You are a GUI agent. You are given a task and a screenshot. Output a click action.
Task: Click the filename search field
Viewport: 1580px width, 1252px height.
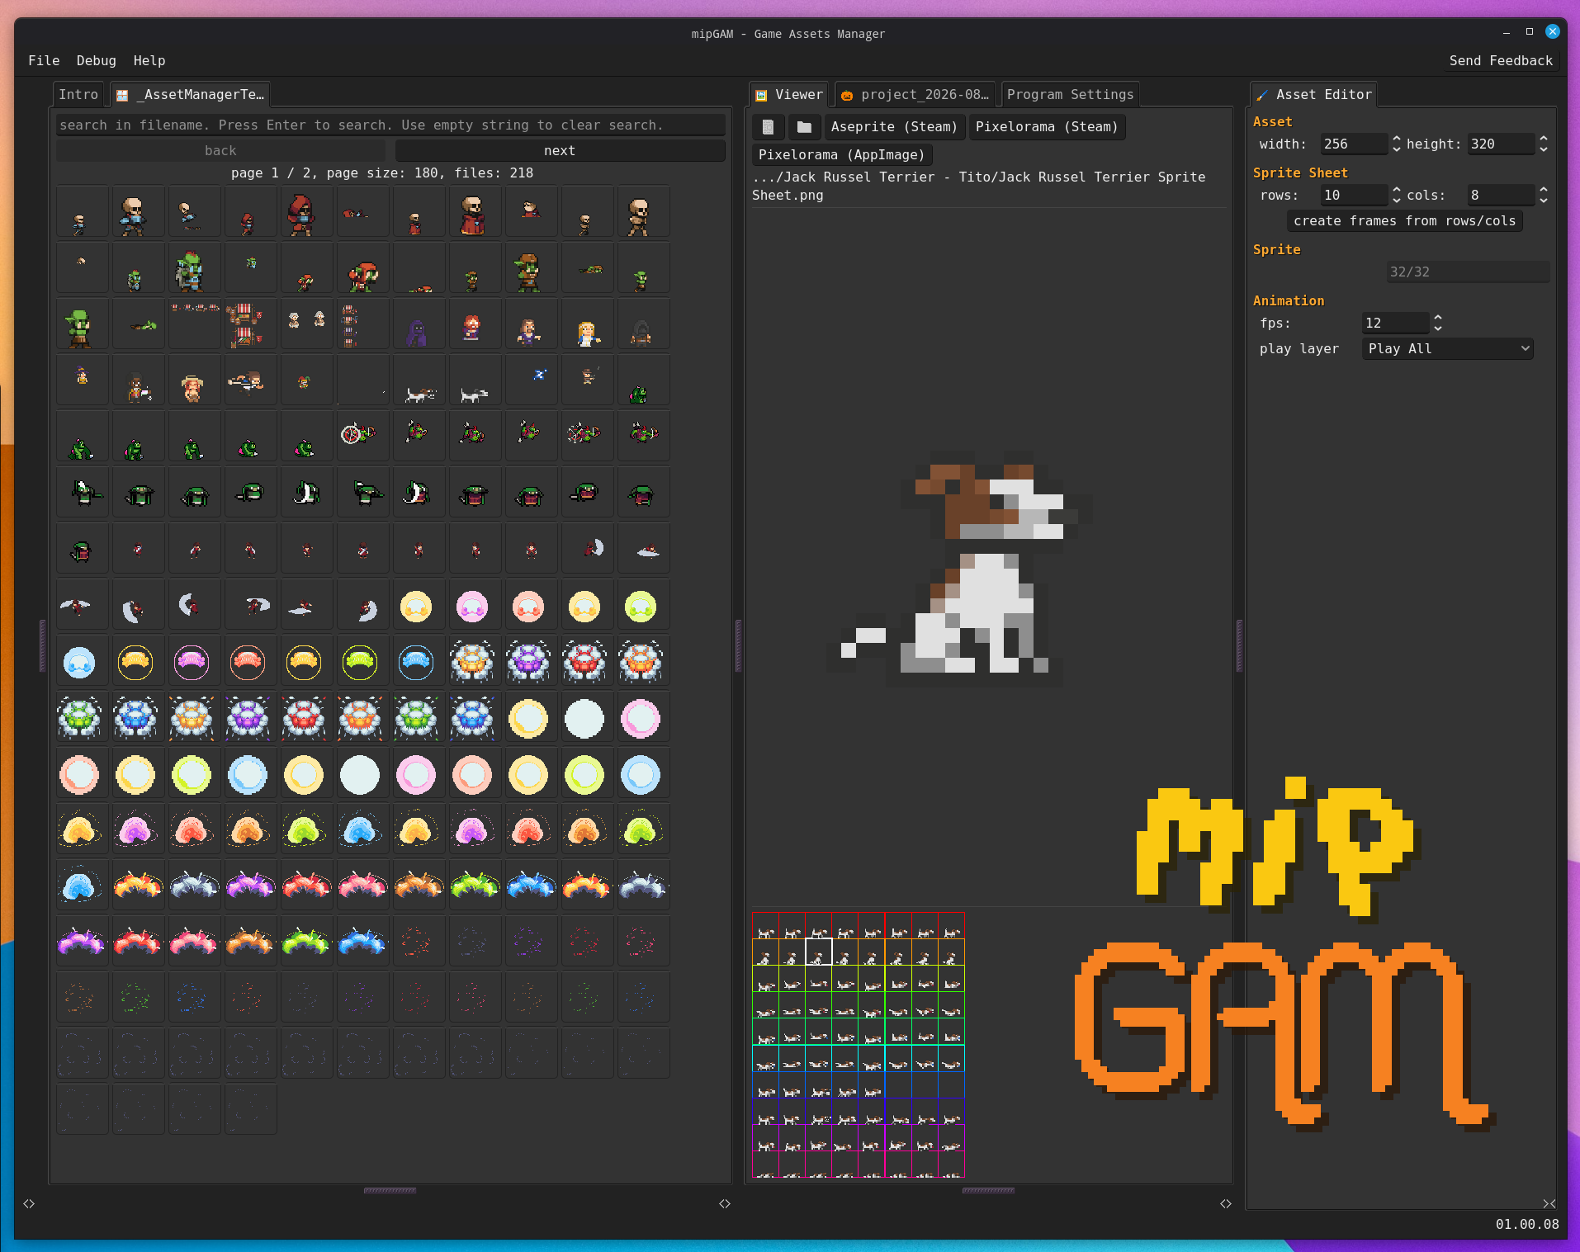point(390,125)
